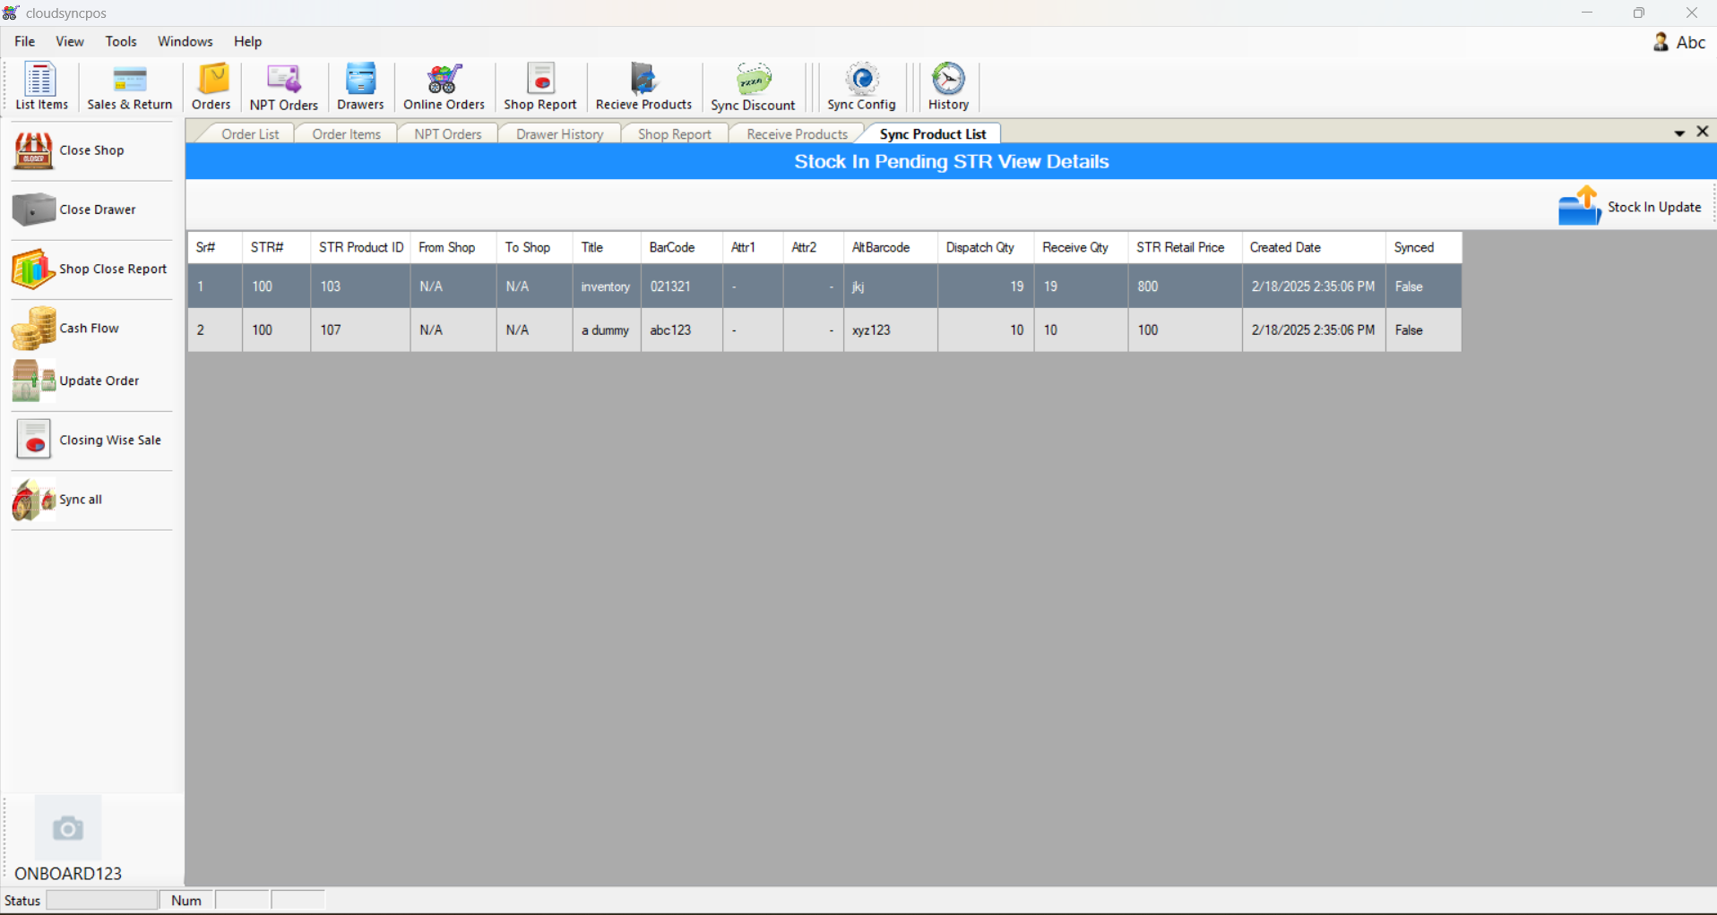Select the Sync Product List tab
This screenshot has height=915, width=1717.
click(x=933, y=134)
